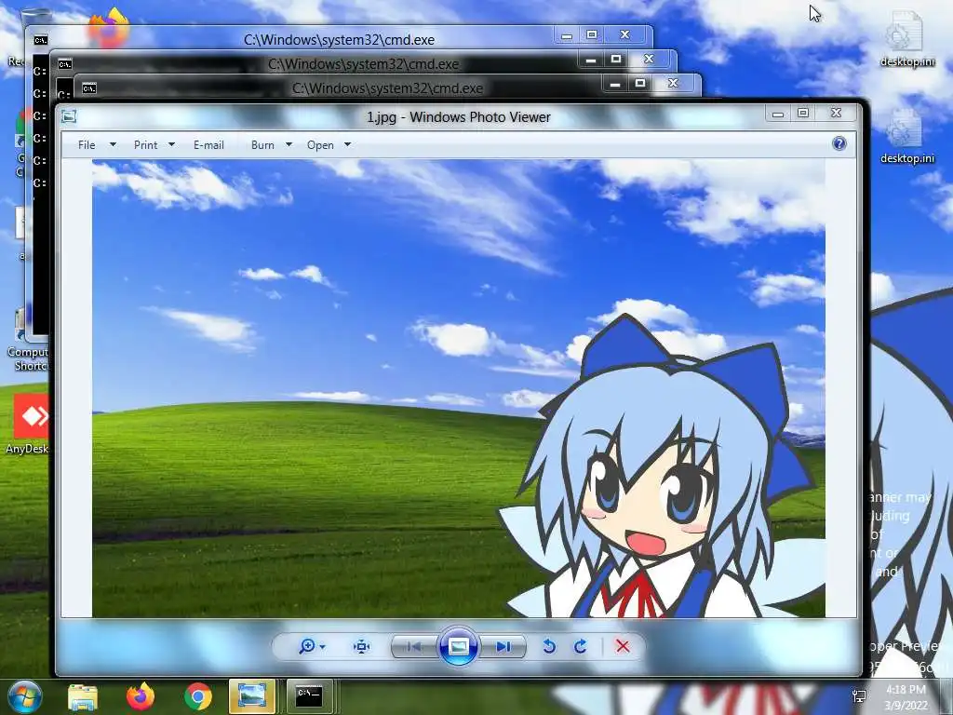This screenshot has height=715, width=953.
Task: Click the displayed 1.jpg image
Action: pyautogui.click(x=458, y=388)
